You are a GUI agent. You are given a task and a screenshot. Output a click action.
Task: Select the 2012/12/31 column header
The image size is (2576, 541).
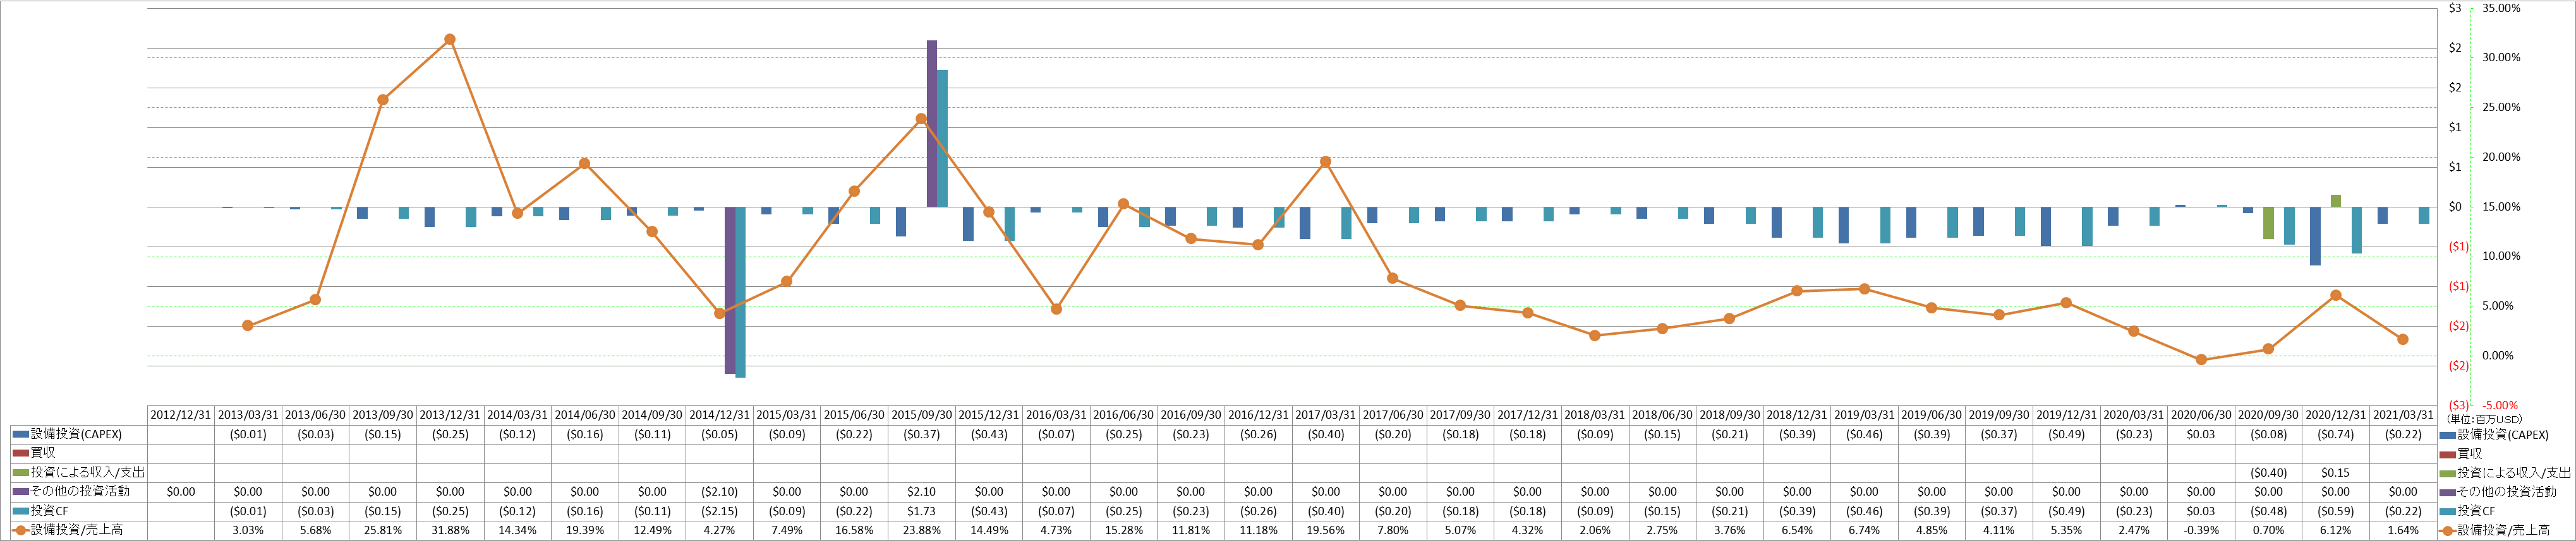[181, 416]
